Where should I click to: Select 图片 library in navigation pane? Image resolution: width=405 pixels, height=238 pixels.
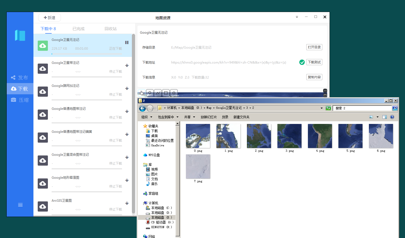(152, 174)
